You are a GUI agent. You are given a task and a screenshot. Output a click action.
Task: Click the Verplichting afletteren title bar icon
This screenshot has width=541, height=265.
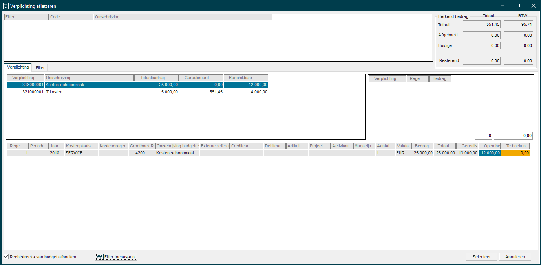(6, 5)
